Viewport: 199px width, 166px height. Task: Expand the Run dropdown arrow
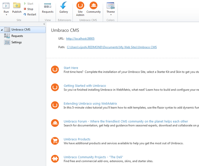point(6,15)
